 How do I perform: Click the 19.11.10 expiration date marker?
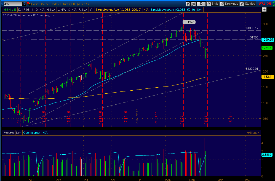coord(100,118)
